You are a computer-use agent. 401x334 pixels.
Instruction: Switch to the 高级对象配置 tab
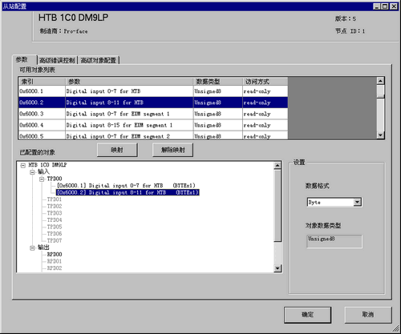coord(99,60)
